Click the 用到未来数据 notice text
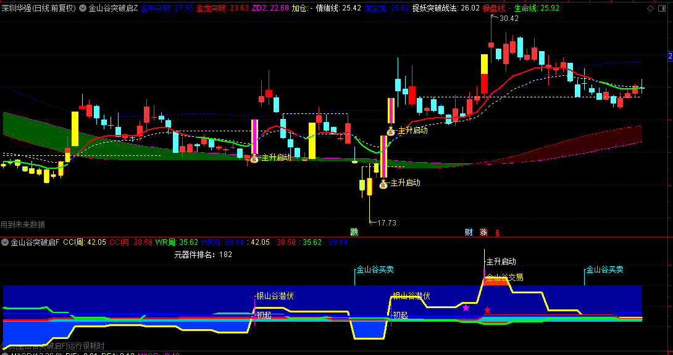 pyautogui.click(x=23, y=224)
